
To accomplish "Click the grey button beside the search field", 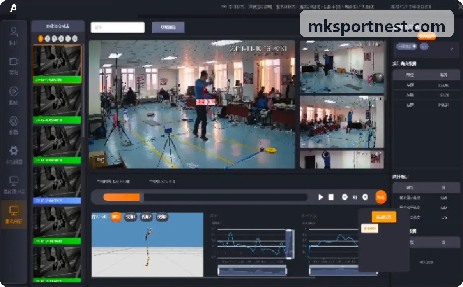I will [x=168, y=27].
